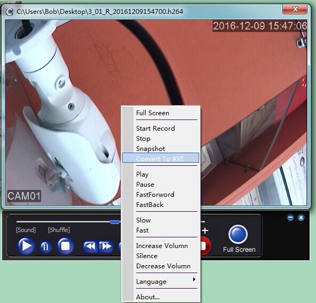Screen dimensions: 316x303
Task: Click the plus icon above record button
Action: (x=205, y=230)
